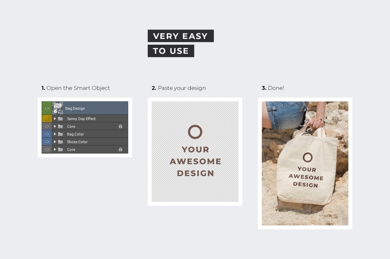Click the Shoes Color folder icon

[61, 142]
